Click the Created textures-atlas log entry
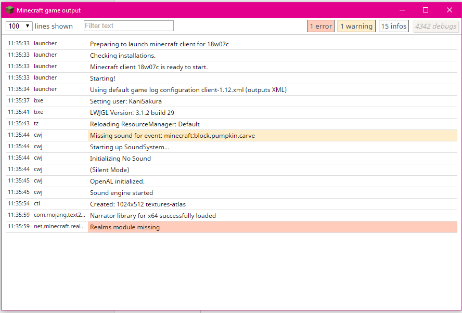Screen dimensions: 462x313 click(x=137, y=204)
